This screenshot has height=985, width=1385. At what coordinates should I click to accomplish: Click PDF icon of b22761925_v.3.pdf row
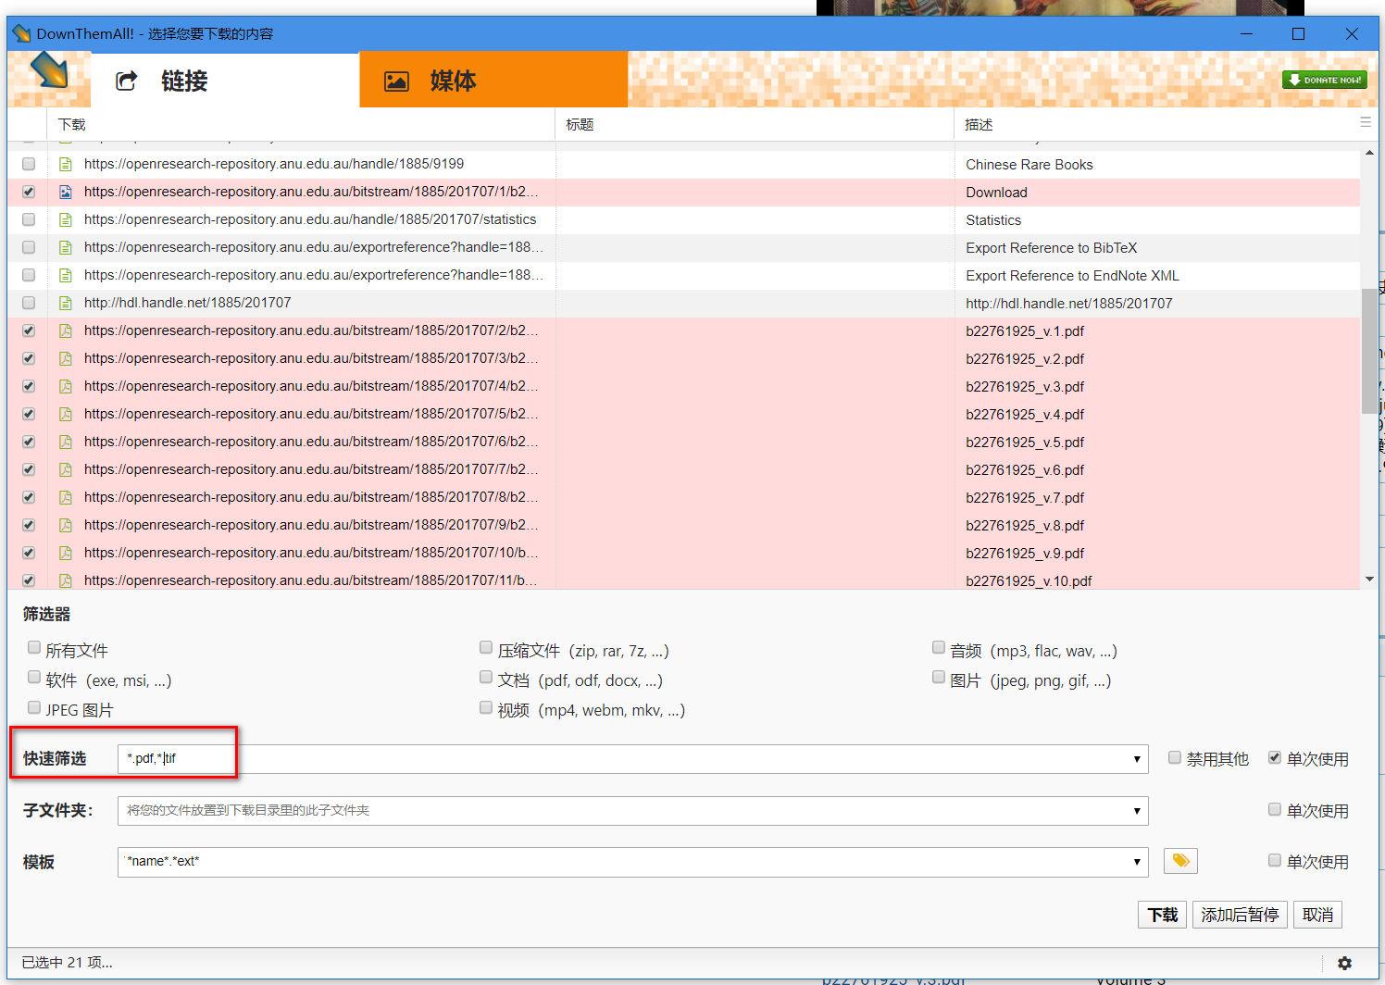pos(66,386)
